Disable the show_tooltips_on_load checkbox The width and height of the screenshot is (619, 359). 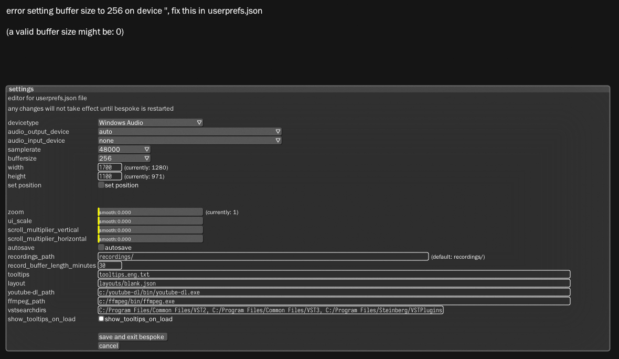(101, 318)
